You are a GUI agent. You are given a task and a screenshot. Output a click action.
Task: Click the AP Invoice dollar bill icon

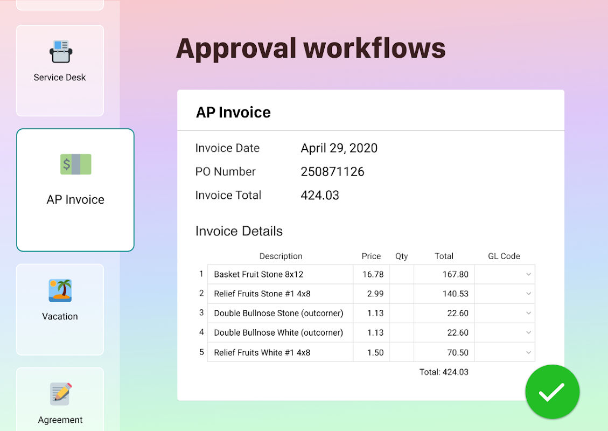pos(75,164)
